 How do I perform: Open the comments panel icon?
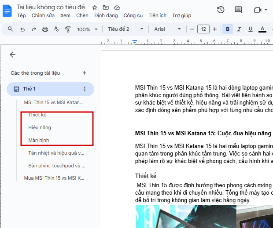tap(238, 10)
